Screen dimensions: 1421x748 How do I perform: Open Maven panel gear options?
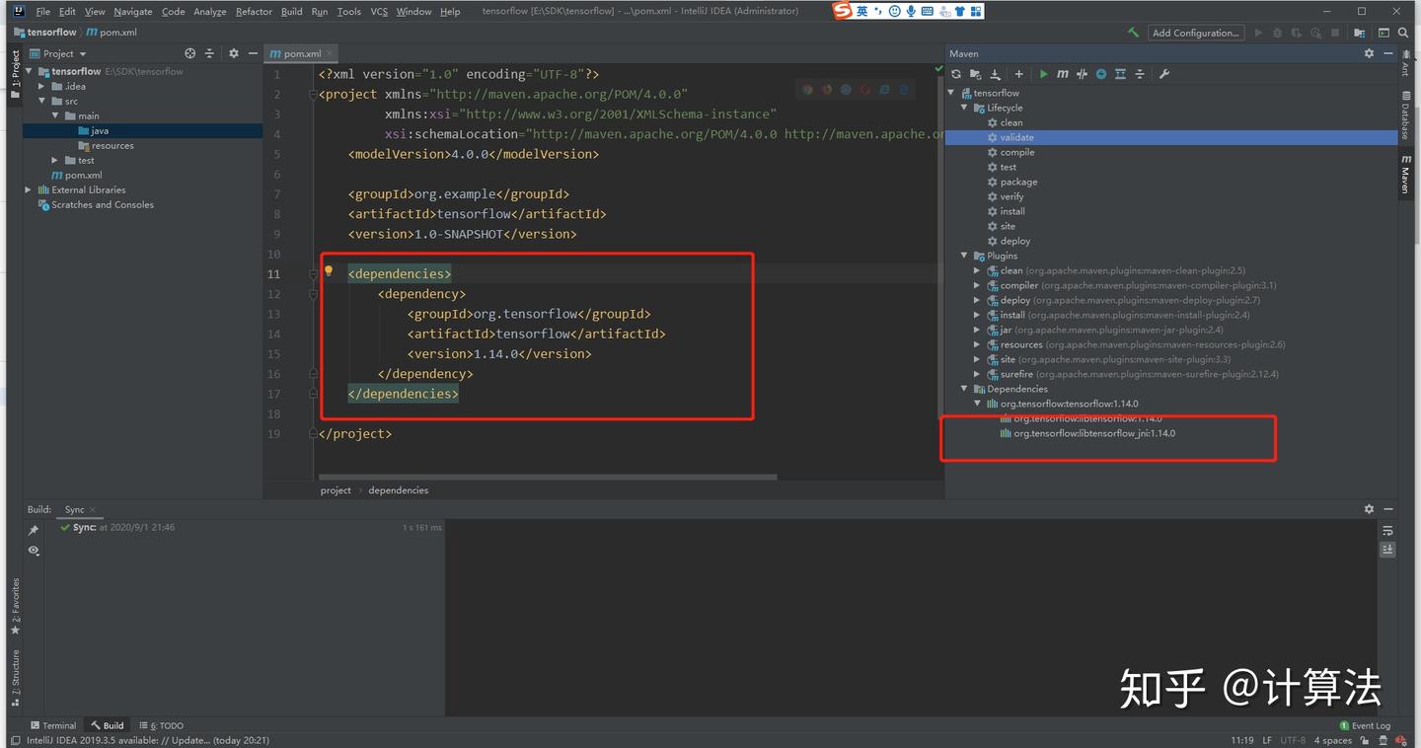pyautogui.click(x=1369, y=53)
